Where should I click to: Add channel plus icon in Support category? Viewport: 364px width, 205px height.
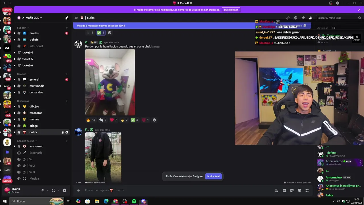[67, 28]
